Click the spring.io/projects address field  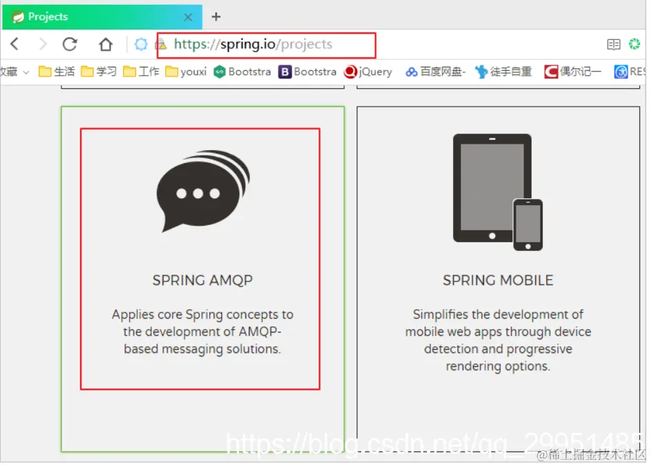tap(267, 45)
